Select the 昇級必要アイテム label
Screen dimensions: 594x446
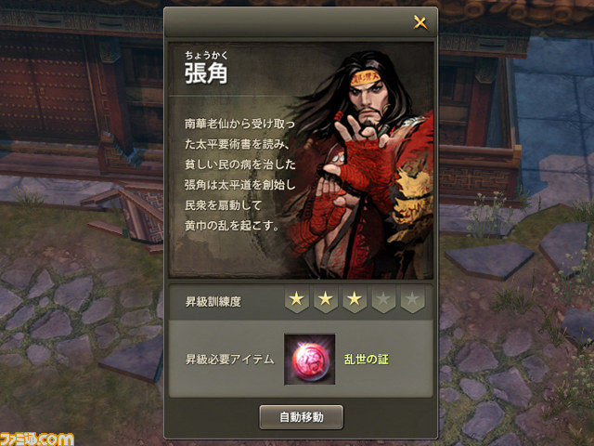tap(229, 360)
